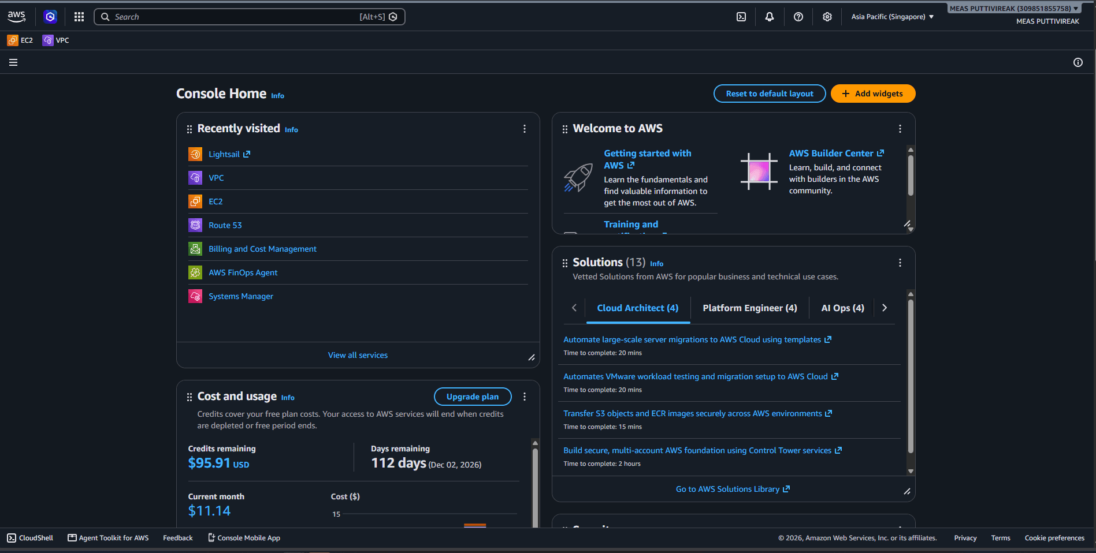Click the AWS logo home icon

(17, 17)
